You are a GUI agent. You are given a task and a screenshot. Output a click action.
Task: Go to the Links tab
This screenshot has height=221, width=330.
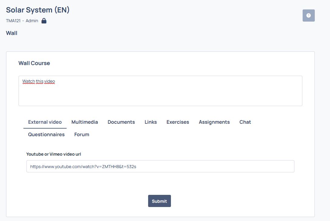point(151,122)
